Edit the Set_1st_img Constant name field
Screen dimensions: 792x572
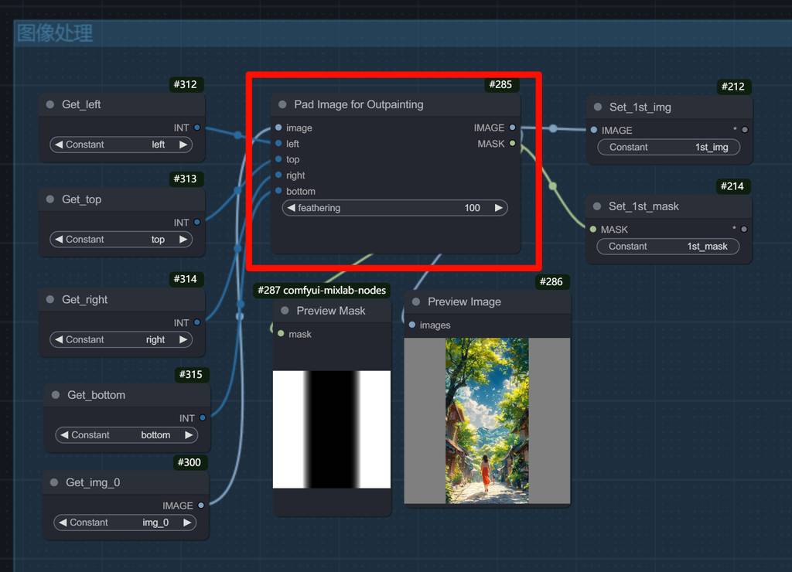pos(668,147)
